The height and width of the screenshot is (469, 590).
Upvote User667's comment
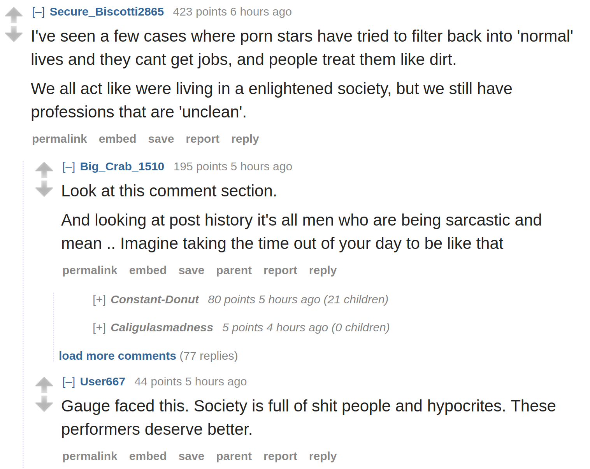click(x=44, y=385)
